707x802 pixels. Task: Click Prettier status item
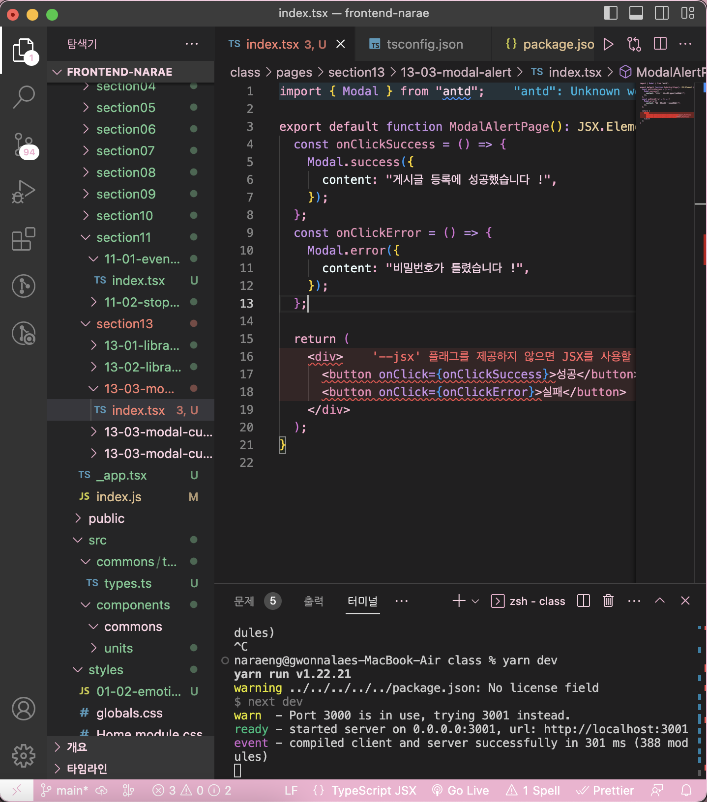[x=605, y=790]
